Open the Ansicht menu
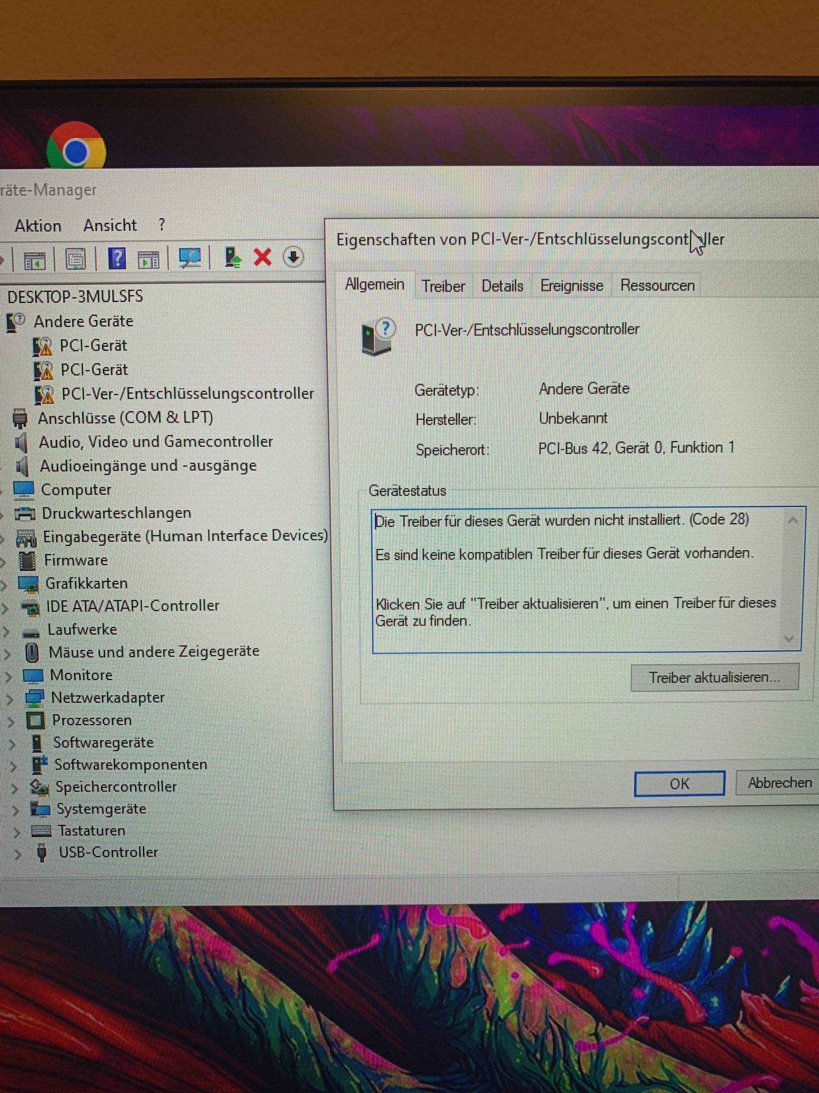Viewport: 819px width, 1093px height. (x=110, y=225)
